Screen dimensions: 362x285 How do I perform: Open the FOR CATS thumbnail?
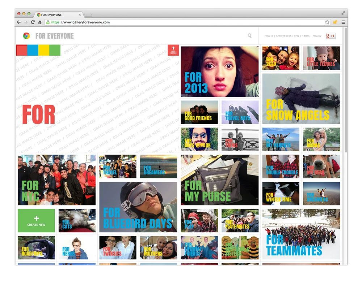pyautogui.click(x=77, y=220)
